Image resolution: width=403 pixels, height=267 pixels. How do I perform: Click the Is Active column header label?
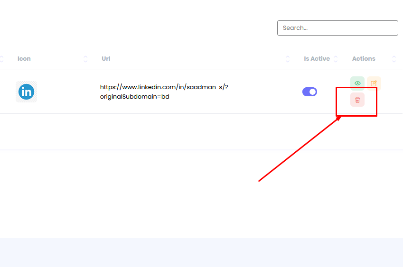coord(317,59)
